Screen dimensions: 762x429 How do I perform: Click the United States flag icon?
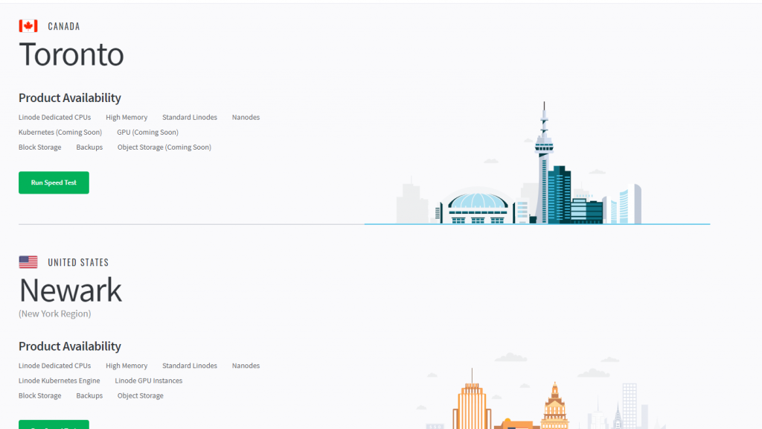(28, 262)
